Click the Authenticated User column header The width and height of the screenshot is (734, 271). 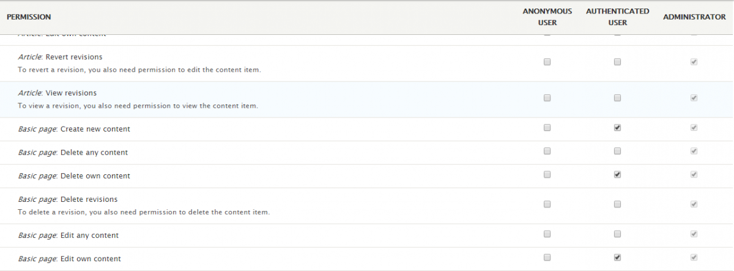coord(617,17)
